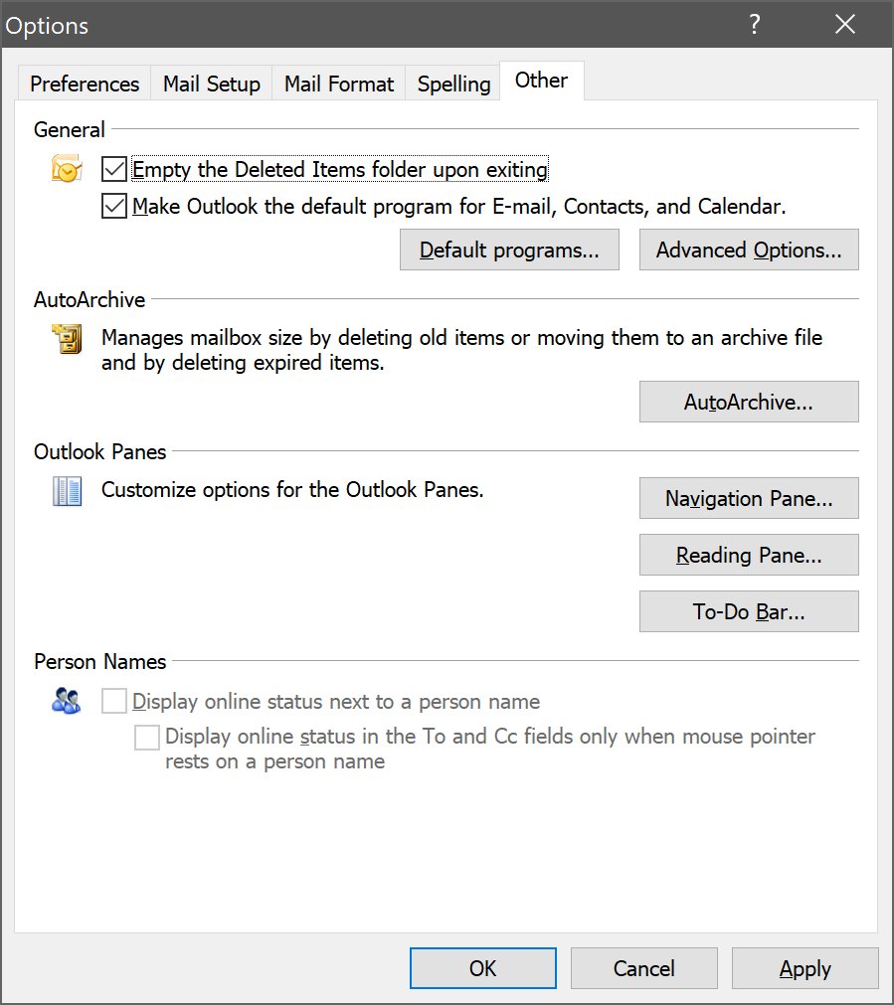Check Display online status in To and Cc fields
The image size is (894, 1005).
click(x=147, y=737)
